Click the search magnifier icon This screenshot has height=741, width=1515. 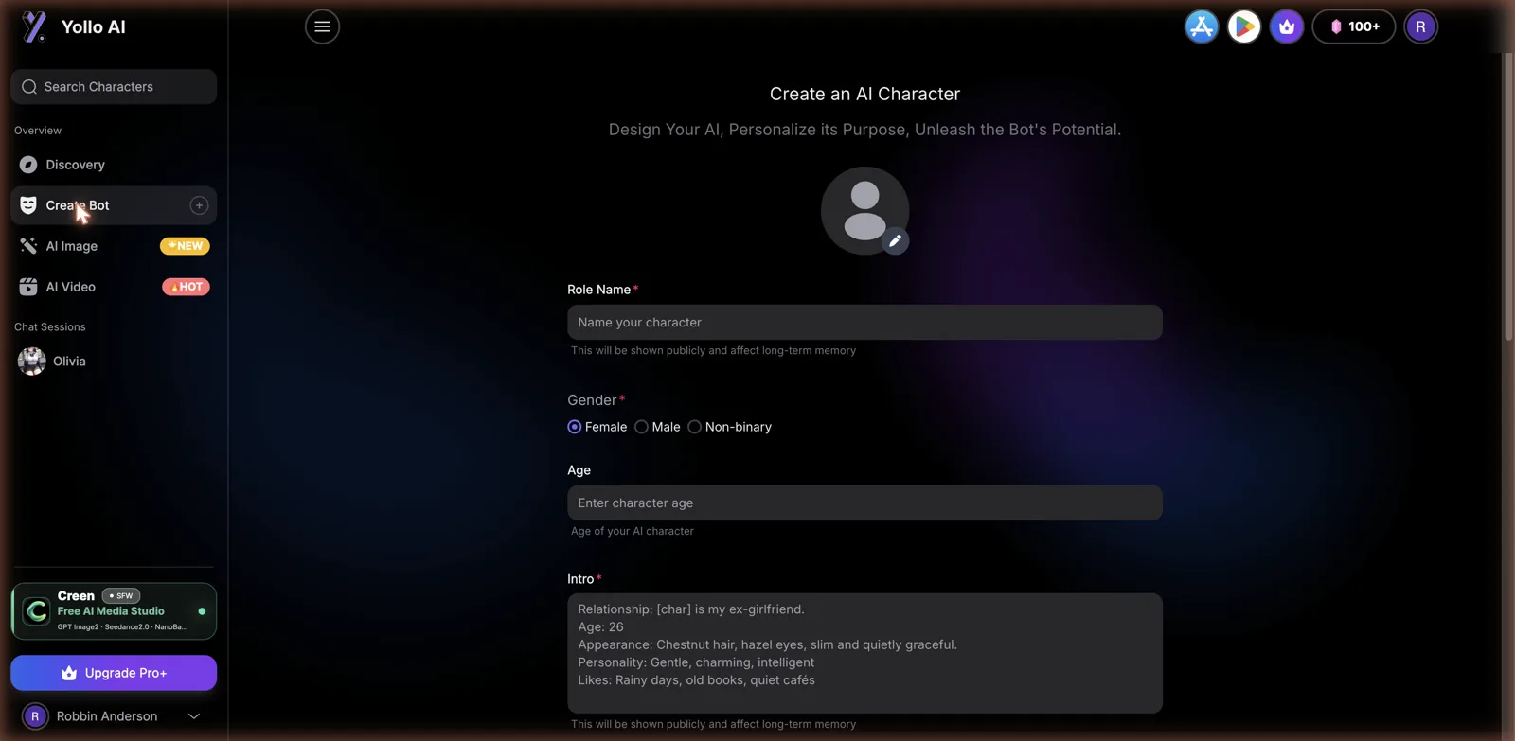click(29, 87)
